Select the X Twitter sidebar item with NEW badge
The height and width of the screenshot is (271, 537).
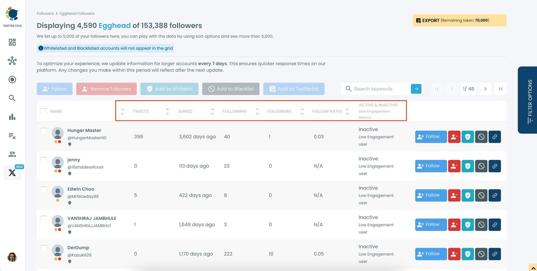[x=12, y=173]
